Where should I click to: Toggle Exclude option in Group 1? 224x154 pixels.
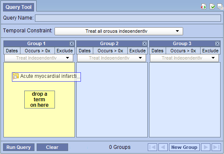(x=65, y=51)
